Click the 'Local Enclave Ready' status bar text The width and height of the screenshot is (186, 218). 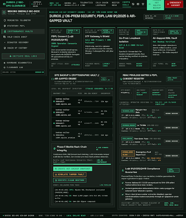click(76, 215)
